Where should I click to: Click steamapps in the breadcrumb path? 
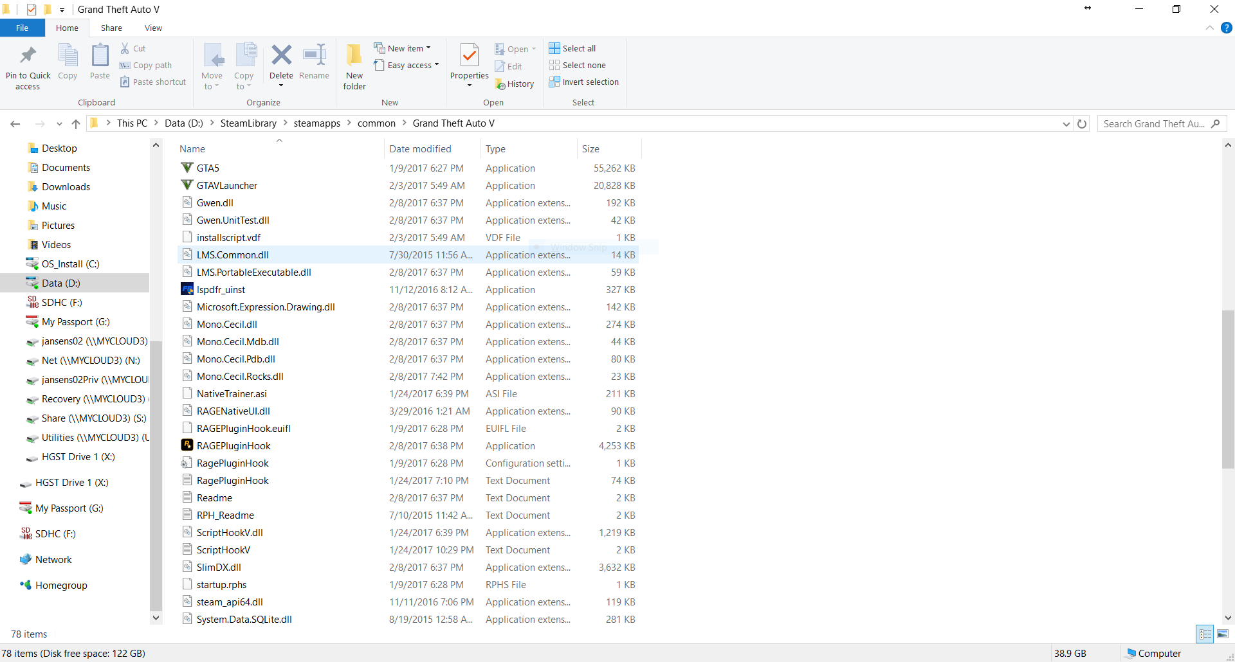click(316, 123)
